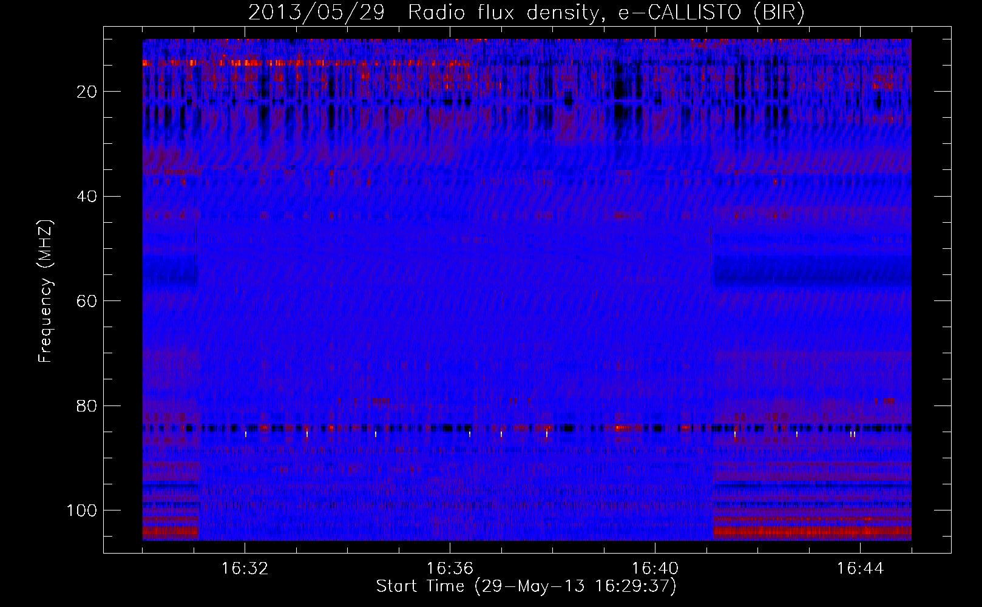Select the "Frequency (MHZ)" axis label

click(46, 291)
